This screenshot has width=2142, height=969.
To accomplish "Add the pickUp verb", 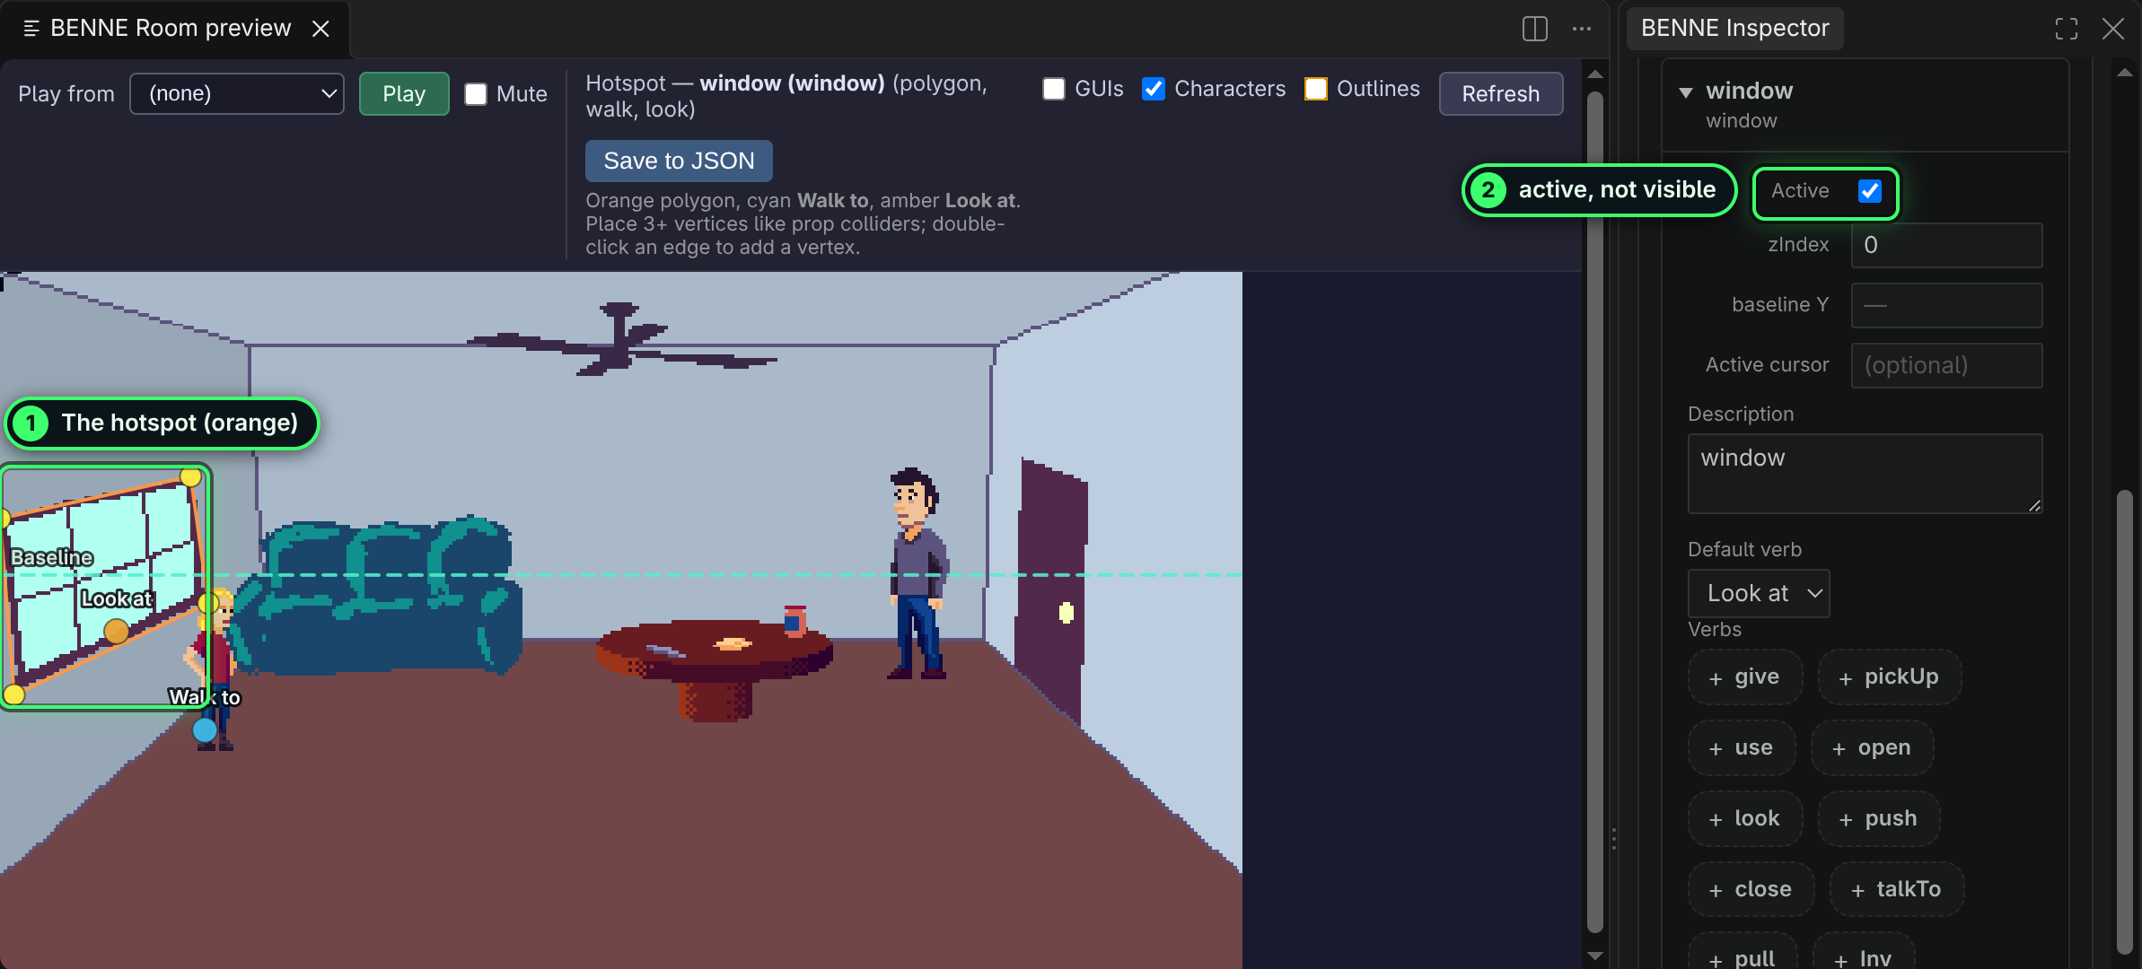I will [1889, 677].
